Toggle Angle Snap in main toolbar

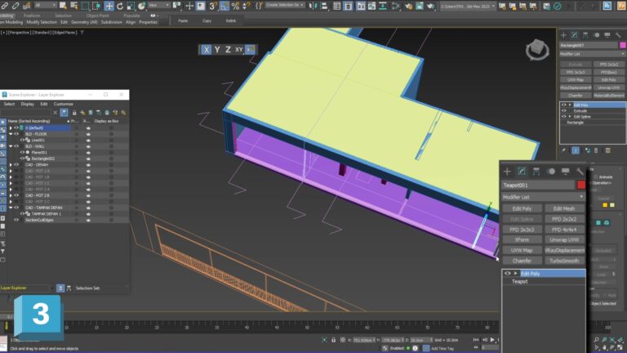coord(225,6)
